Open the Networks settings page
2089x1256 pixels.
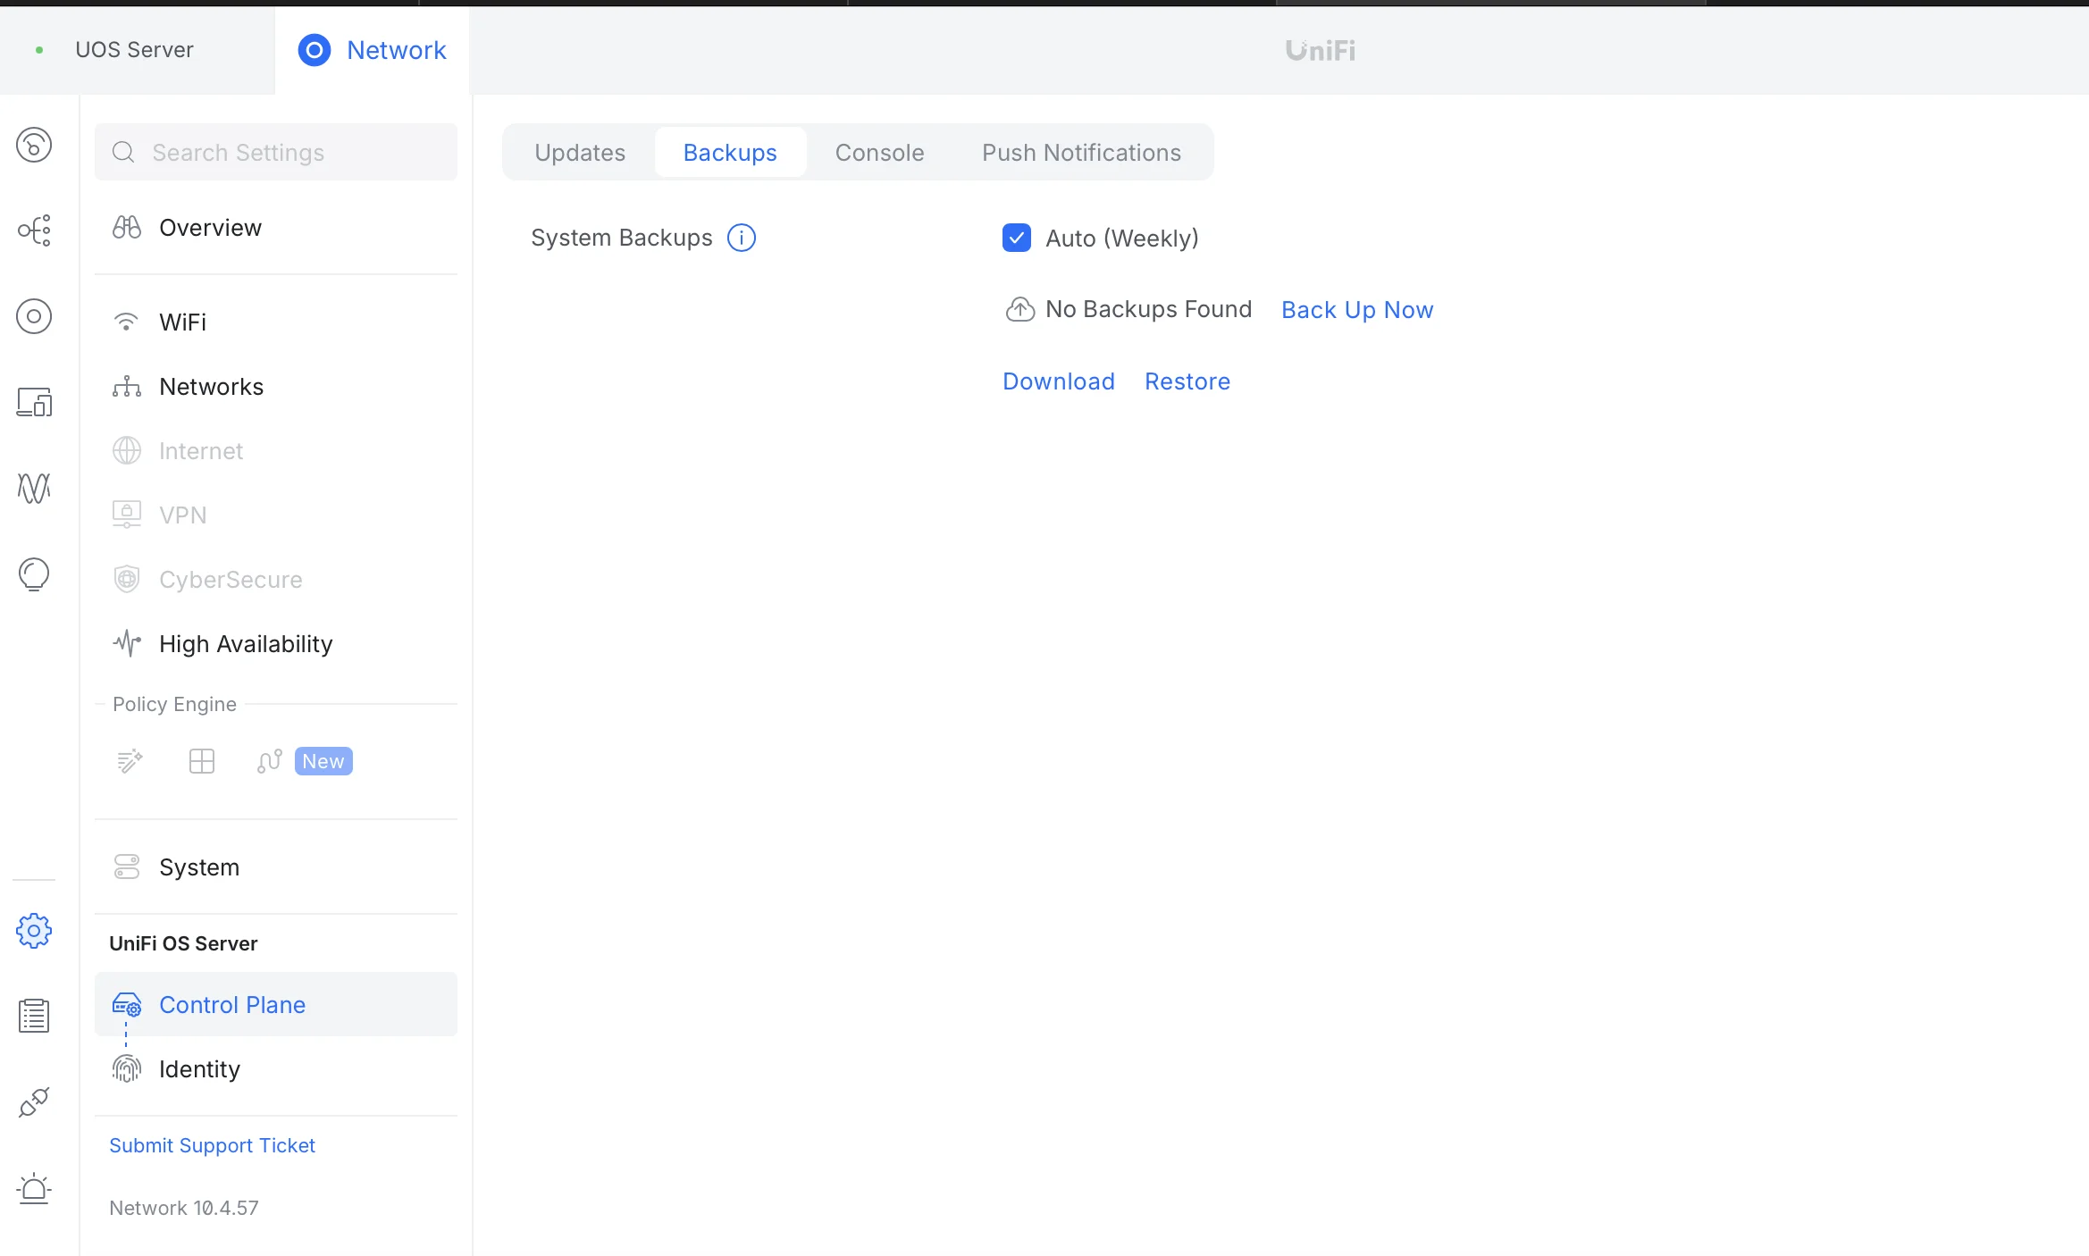[x=276, y=386]
